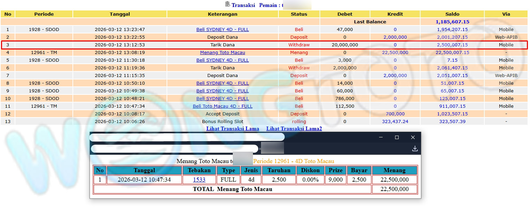Minimize the Toto Macau popup window
530x213 pixels.
coord(381,137)
